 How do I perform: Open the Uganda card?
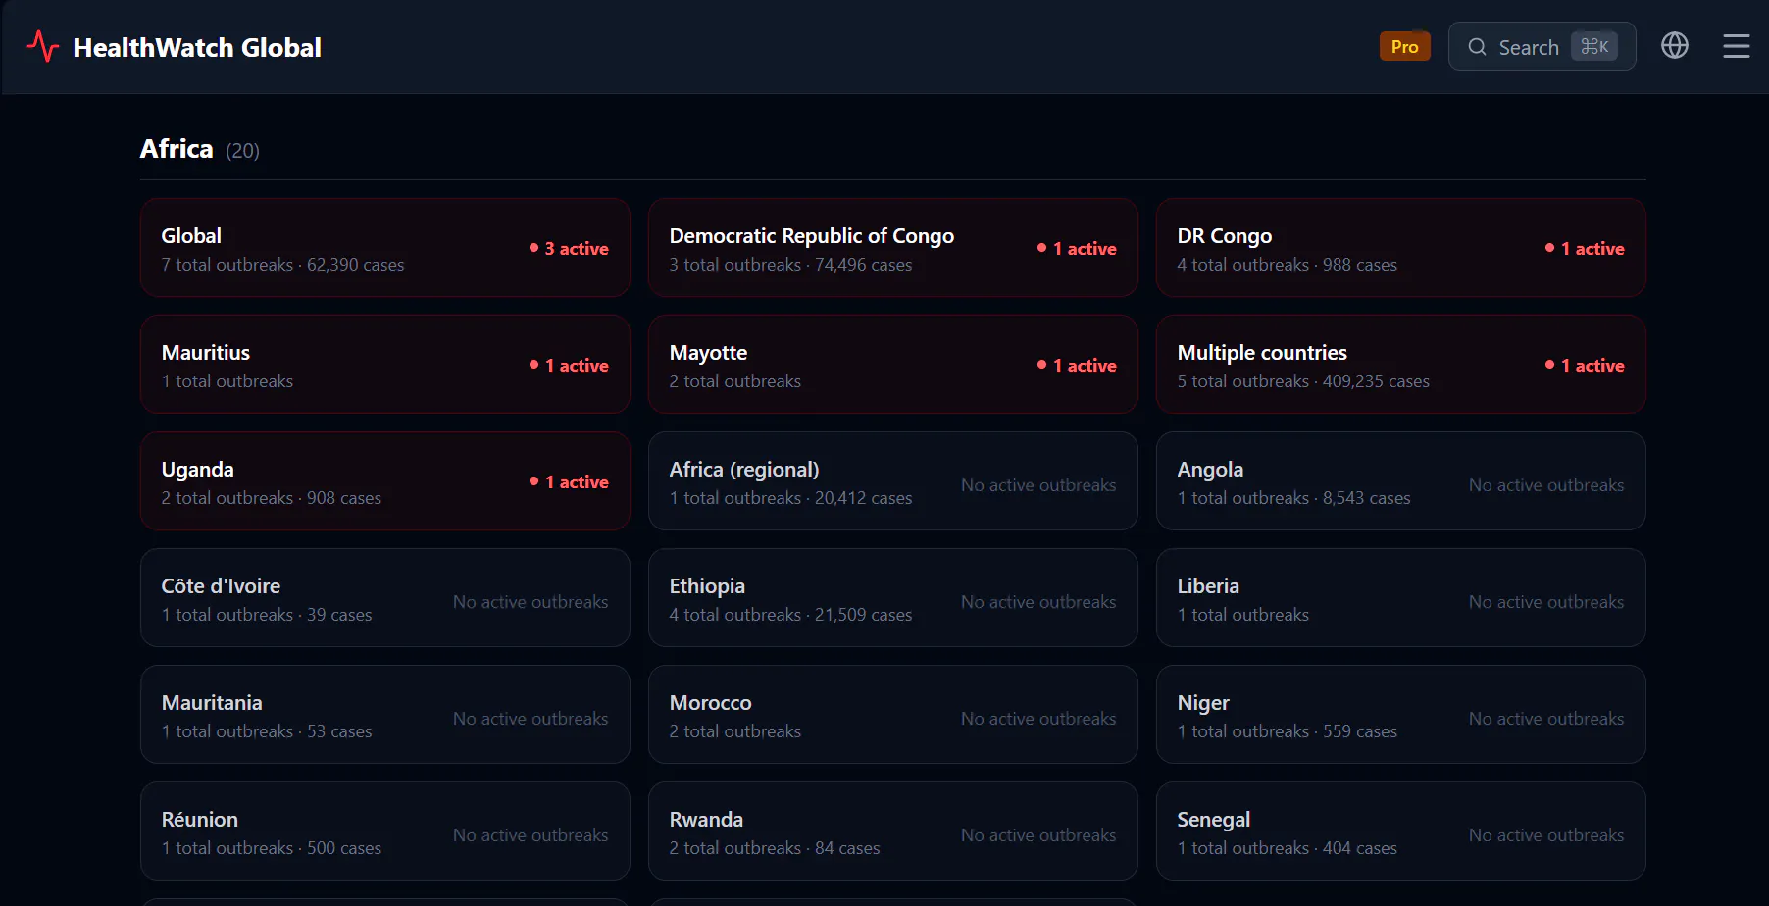click(x=385, y=480)
